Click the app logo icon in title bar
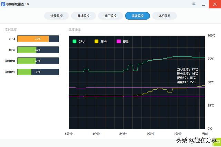The width and height of the screenshot is (221, 147). 3,4
